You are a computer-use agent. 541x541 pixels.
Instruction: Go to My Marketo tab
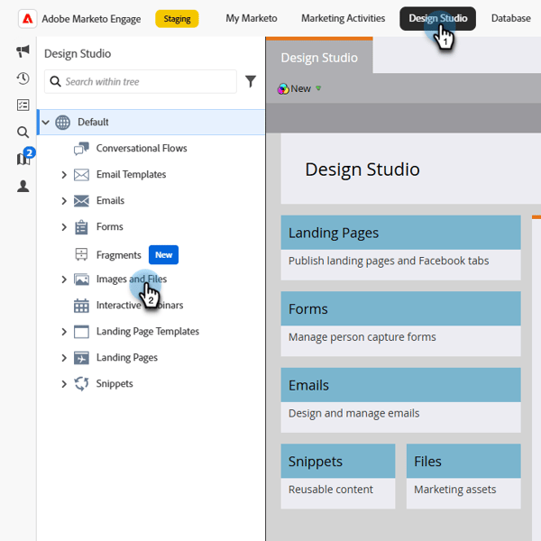coord(252,18)
